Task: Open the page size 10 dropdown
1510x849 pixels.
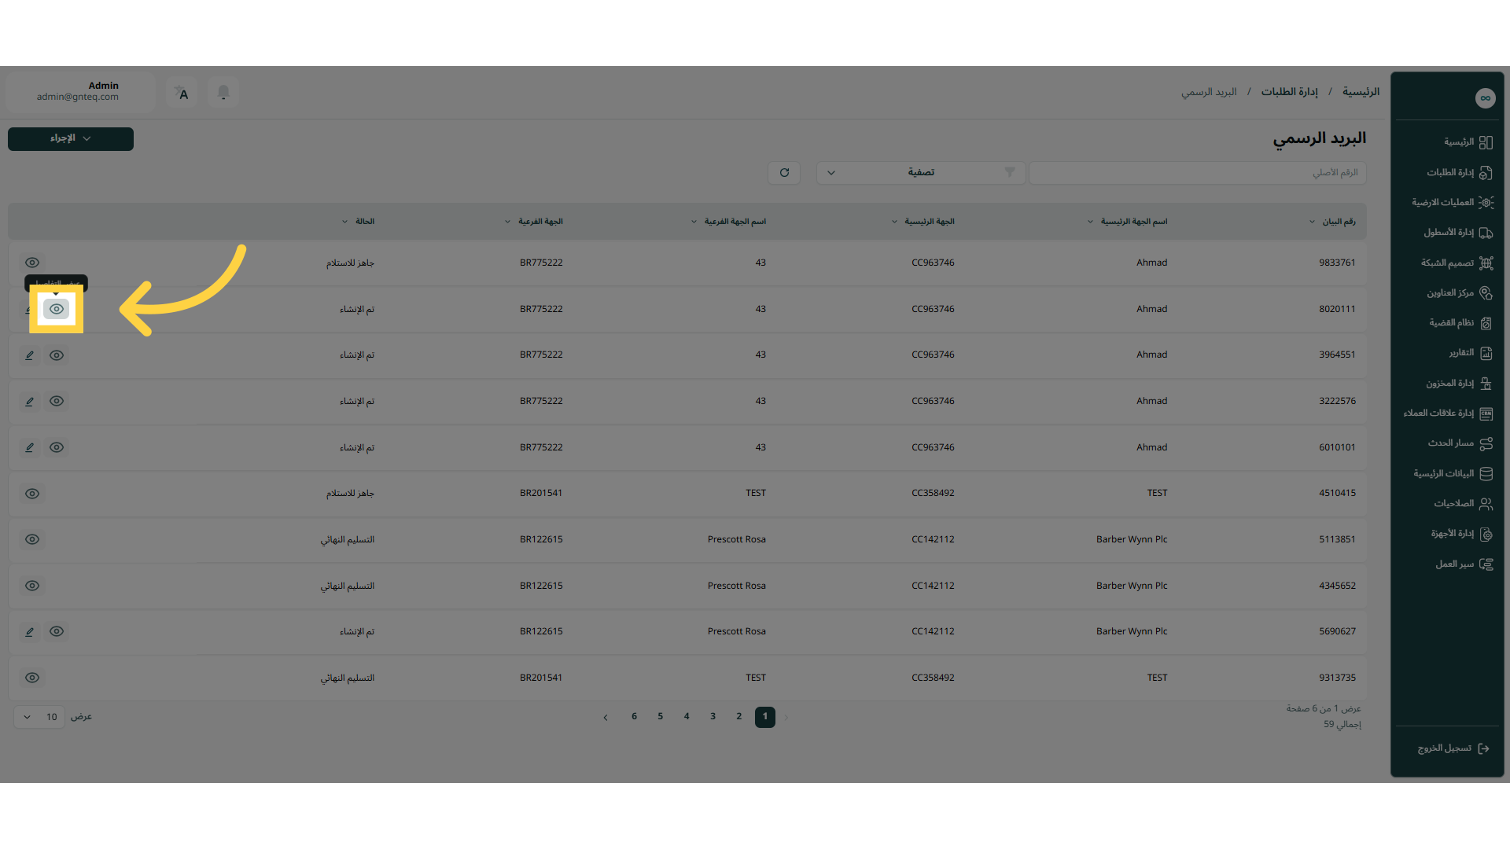Action: coord(39,717)
